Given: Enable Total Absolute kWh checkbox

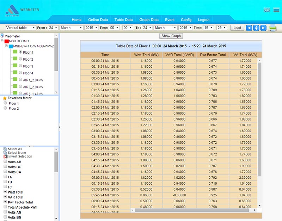Looking at the screenshot, I should tap(5, 207).
